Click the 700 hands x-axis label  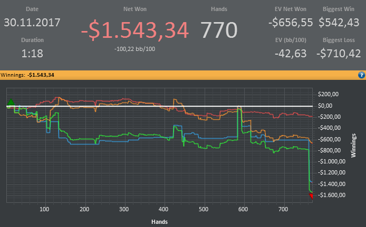point(283,209)
